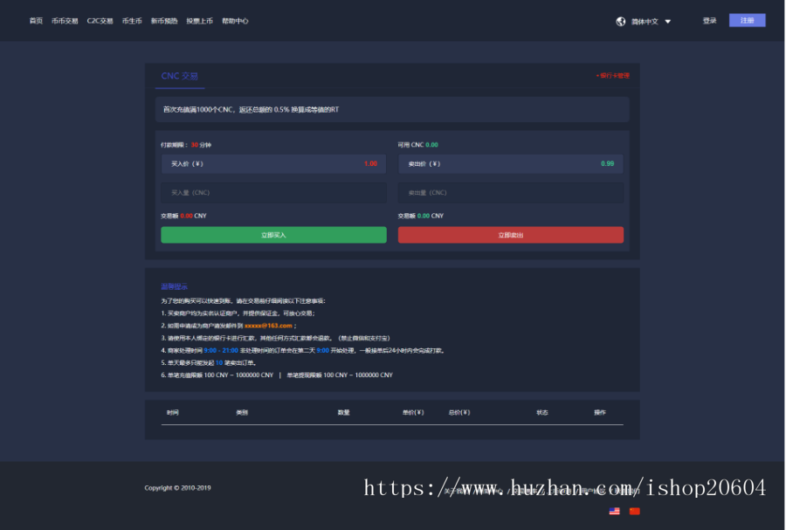Click the globe language icon in header
The width and height of the screenshot is (786, 530).
click(x=619, y=21)
